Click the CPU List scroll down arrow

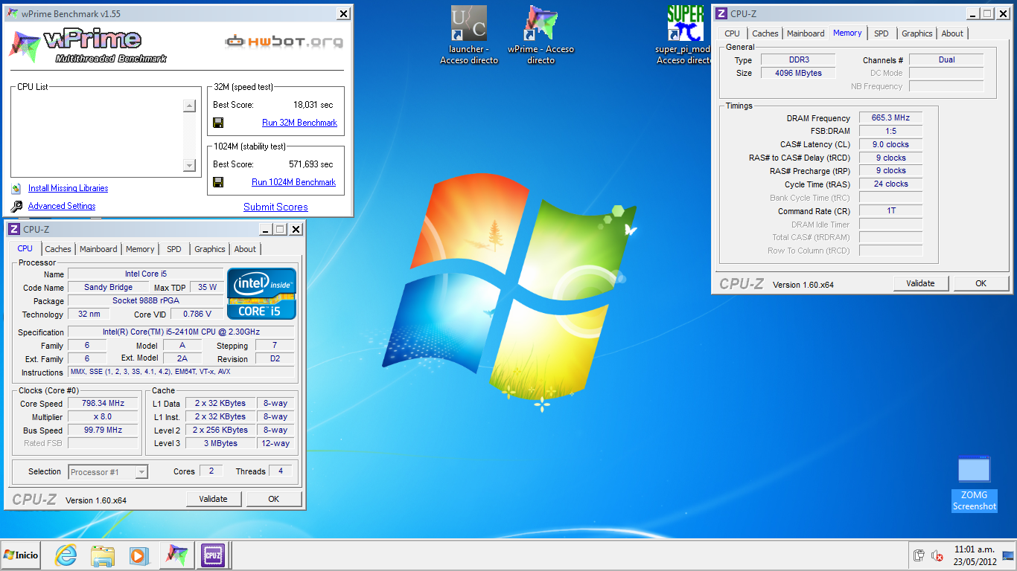coord(189,166)
